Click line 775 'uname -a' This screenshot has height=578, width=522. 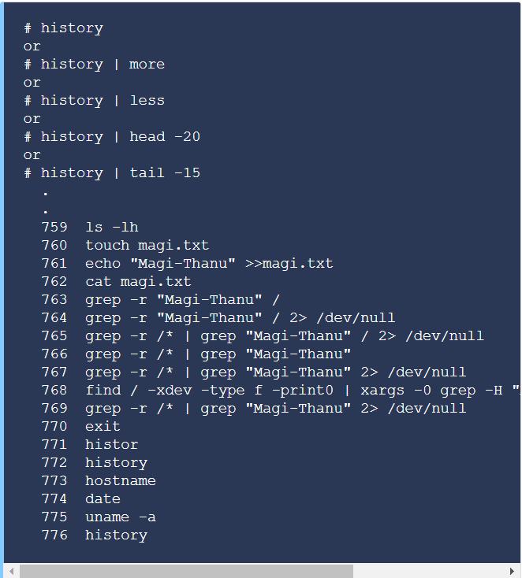(99, 517)
